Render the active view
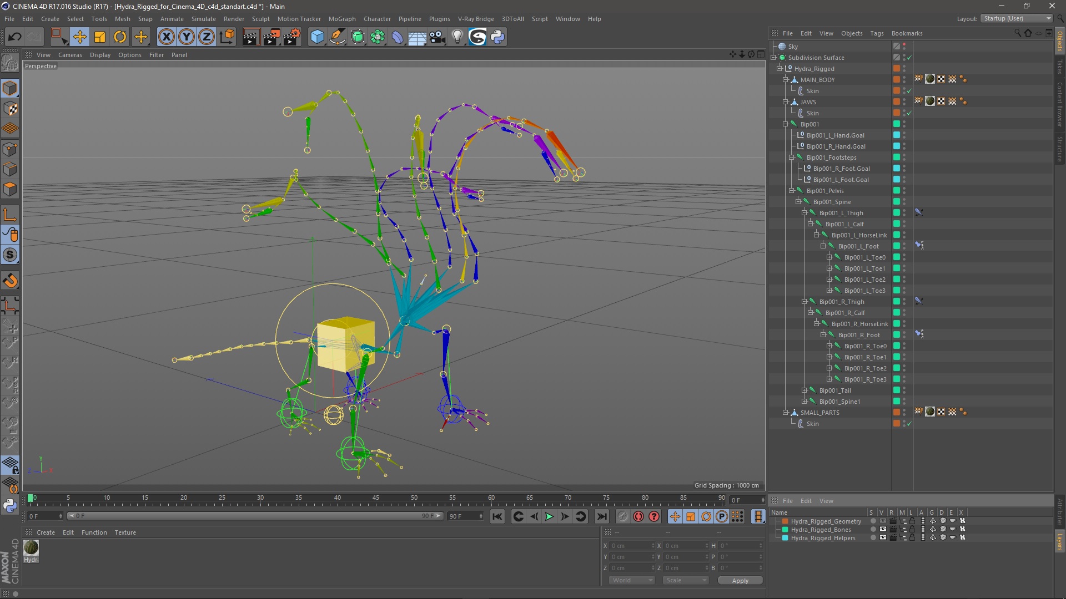Image resolution: width=1066 pixels, height=599 pixels. (x=251, y=37)
